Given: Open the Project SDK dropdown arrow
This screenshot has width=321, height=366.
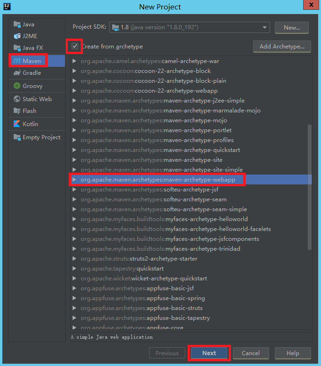Looking at the screenshot, I should (x=264, y=28).
